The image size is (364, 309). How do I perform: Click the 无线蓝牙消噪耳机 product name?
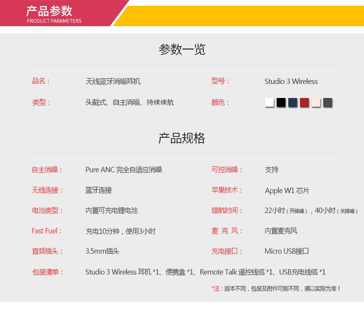point(113,81)
